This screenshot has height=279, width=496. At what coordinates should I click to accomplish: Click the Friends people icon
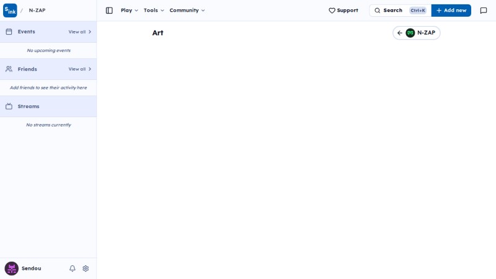pyautogui.click(x=9, y=69)
